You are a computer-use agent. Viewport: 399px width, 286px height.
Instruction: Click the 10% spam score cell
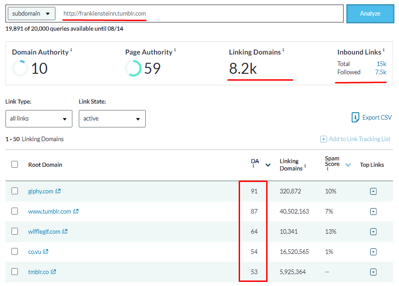331,191
